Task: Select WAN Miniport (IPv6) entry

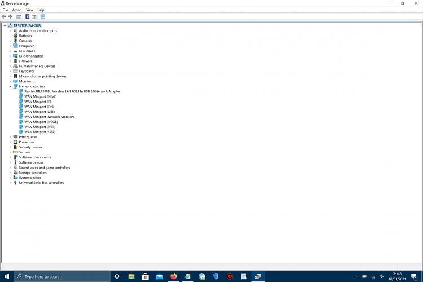Action: pos(39,107)
